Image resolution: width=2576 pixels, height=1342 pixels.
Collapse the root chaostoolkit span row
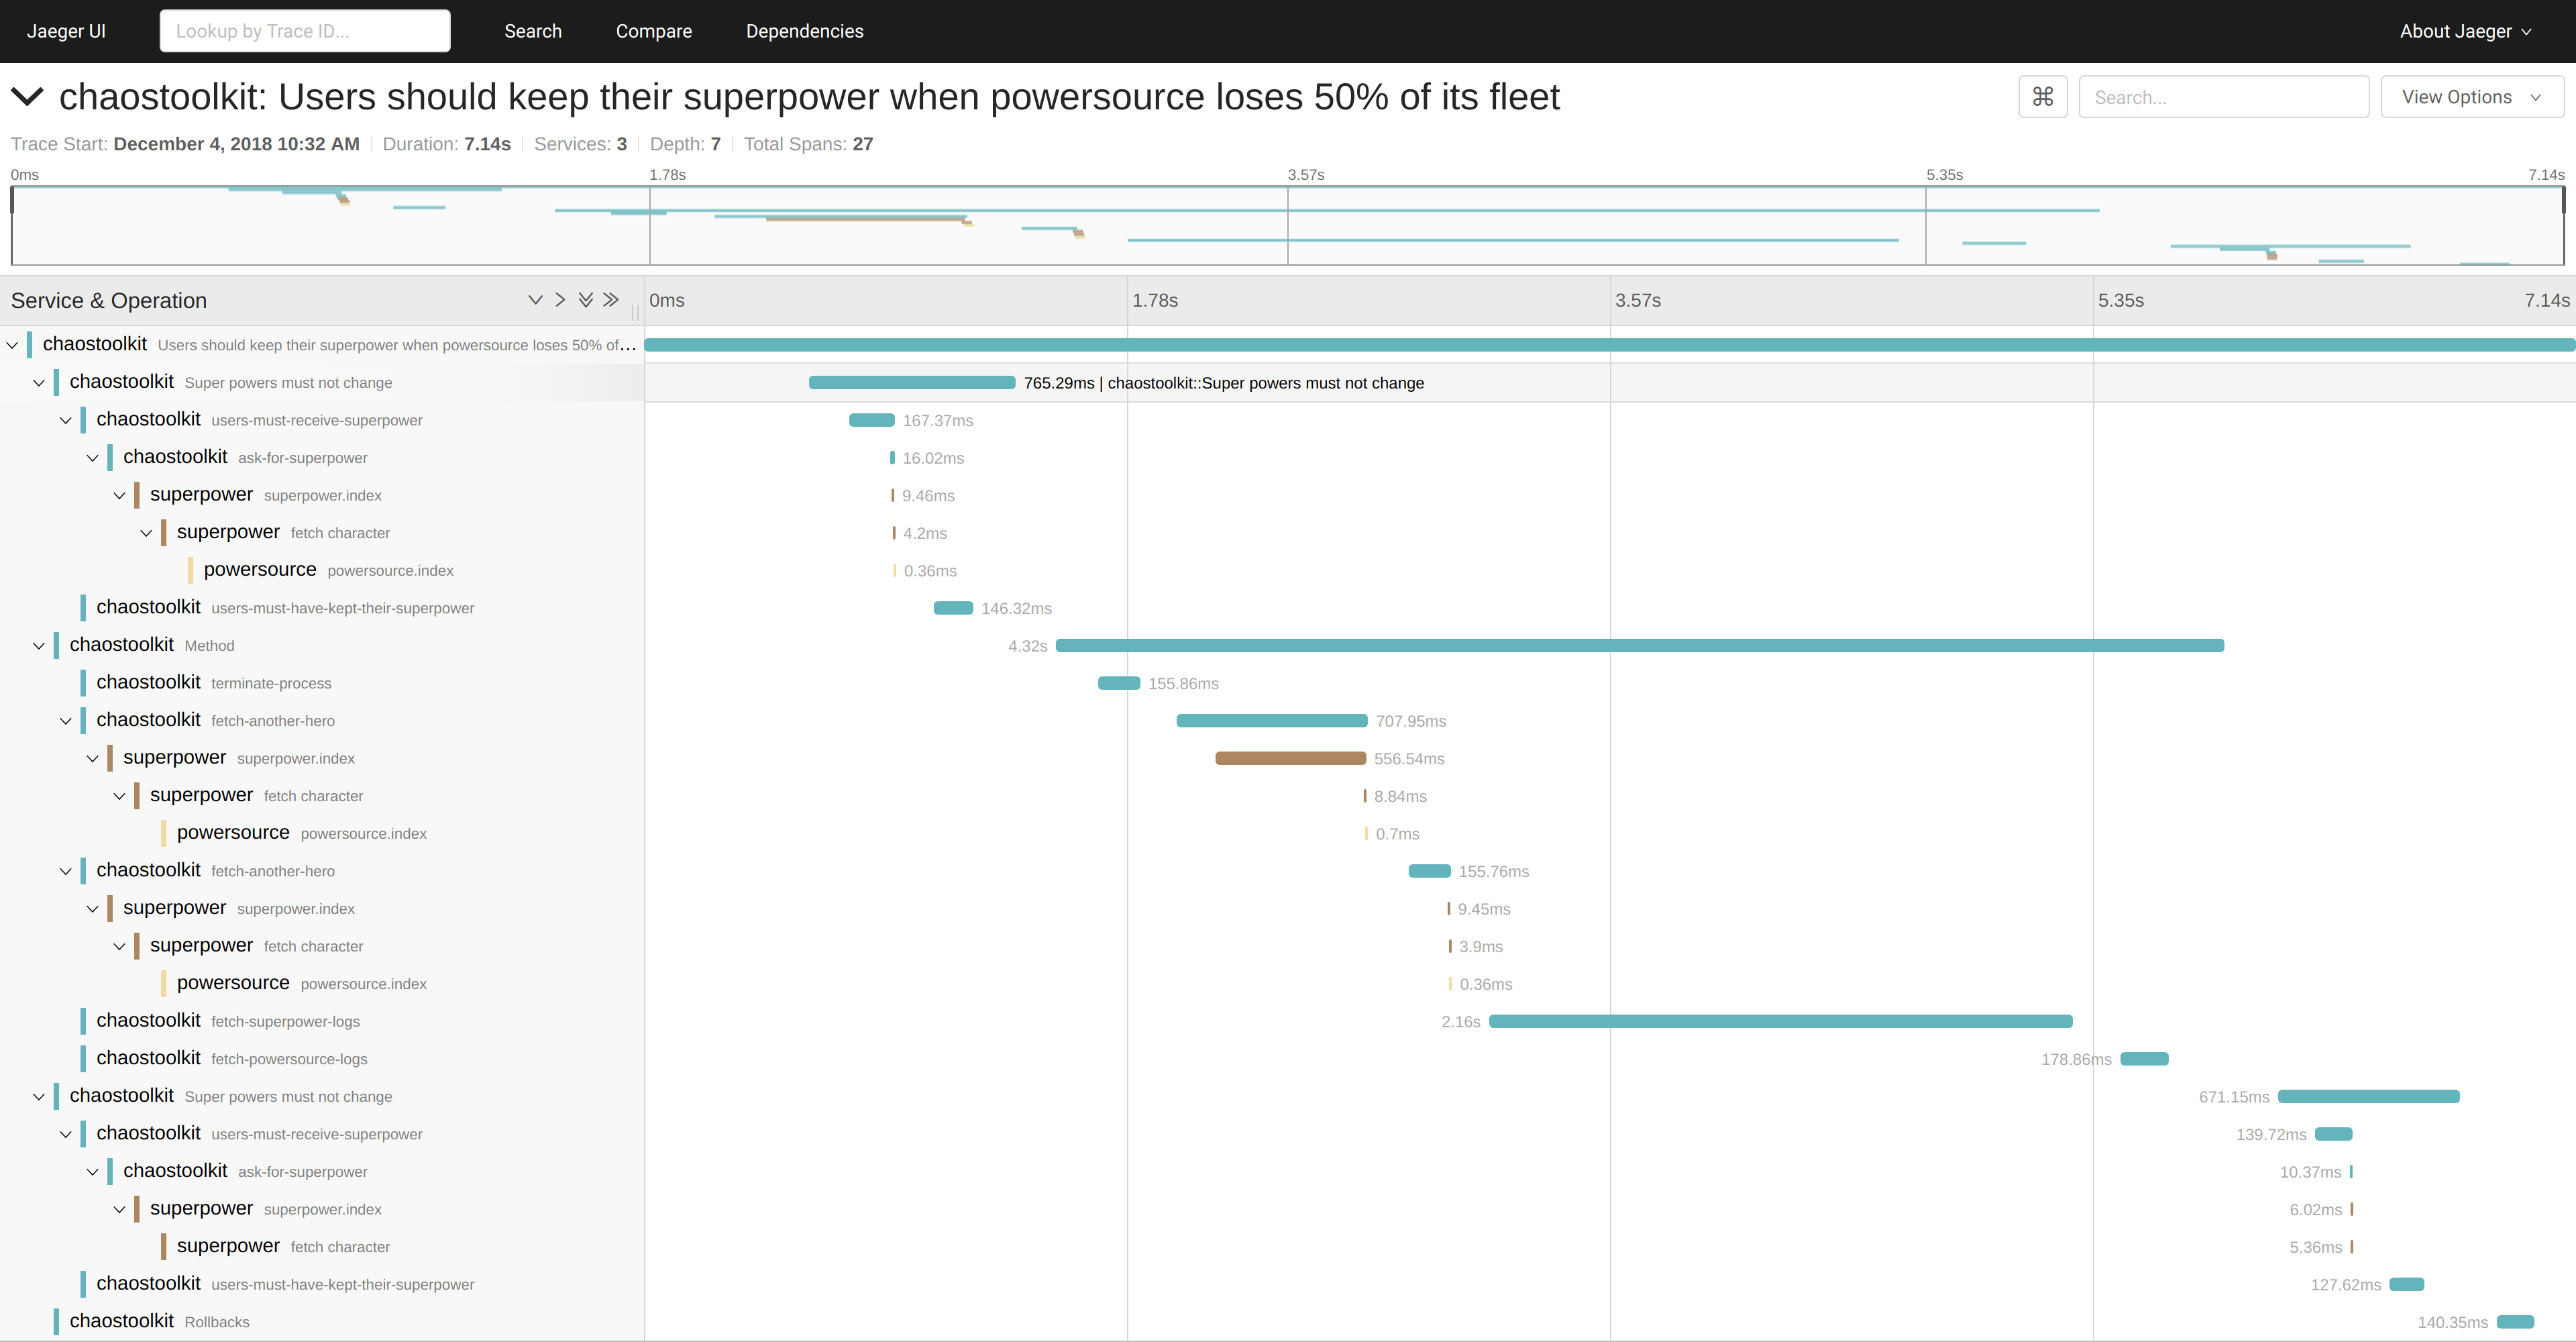point(13,345)
